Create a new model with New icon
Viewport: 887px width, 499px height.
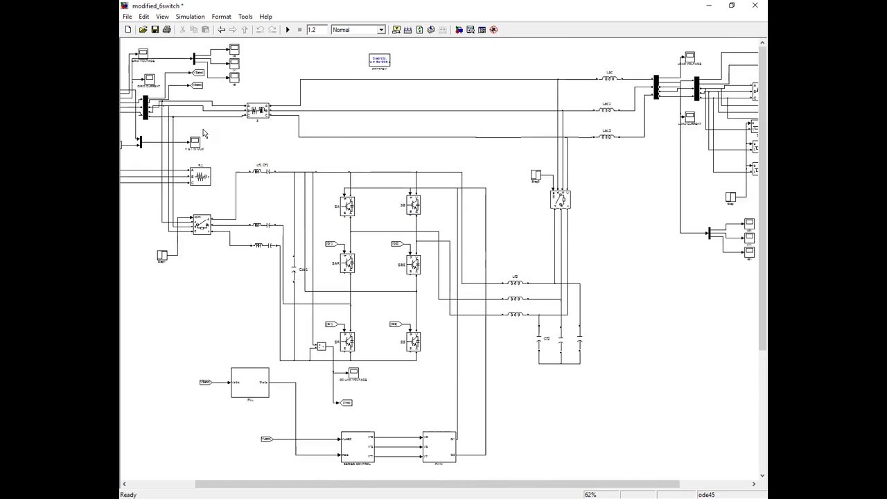[x=128, y=30]
